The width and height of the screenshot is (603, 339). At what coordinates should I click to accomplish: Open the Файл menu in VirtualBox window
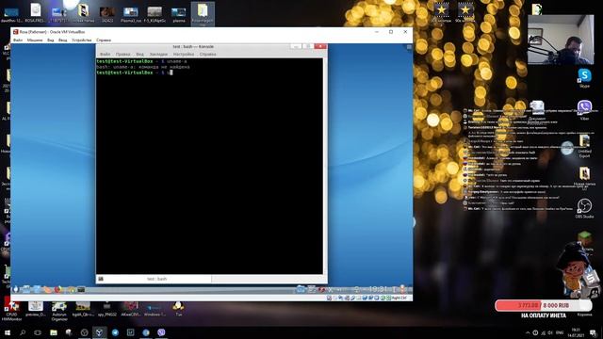point(18,40)
